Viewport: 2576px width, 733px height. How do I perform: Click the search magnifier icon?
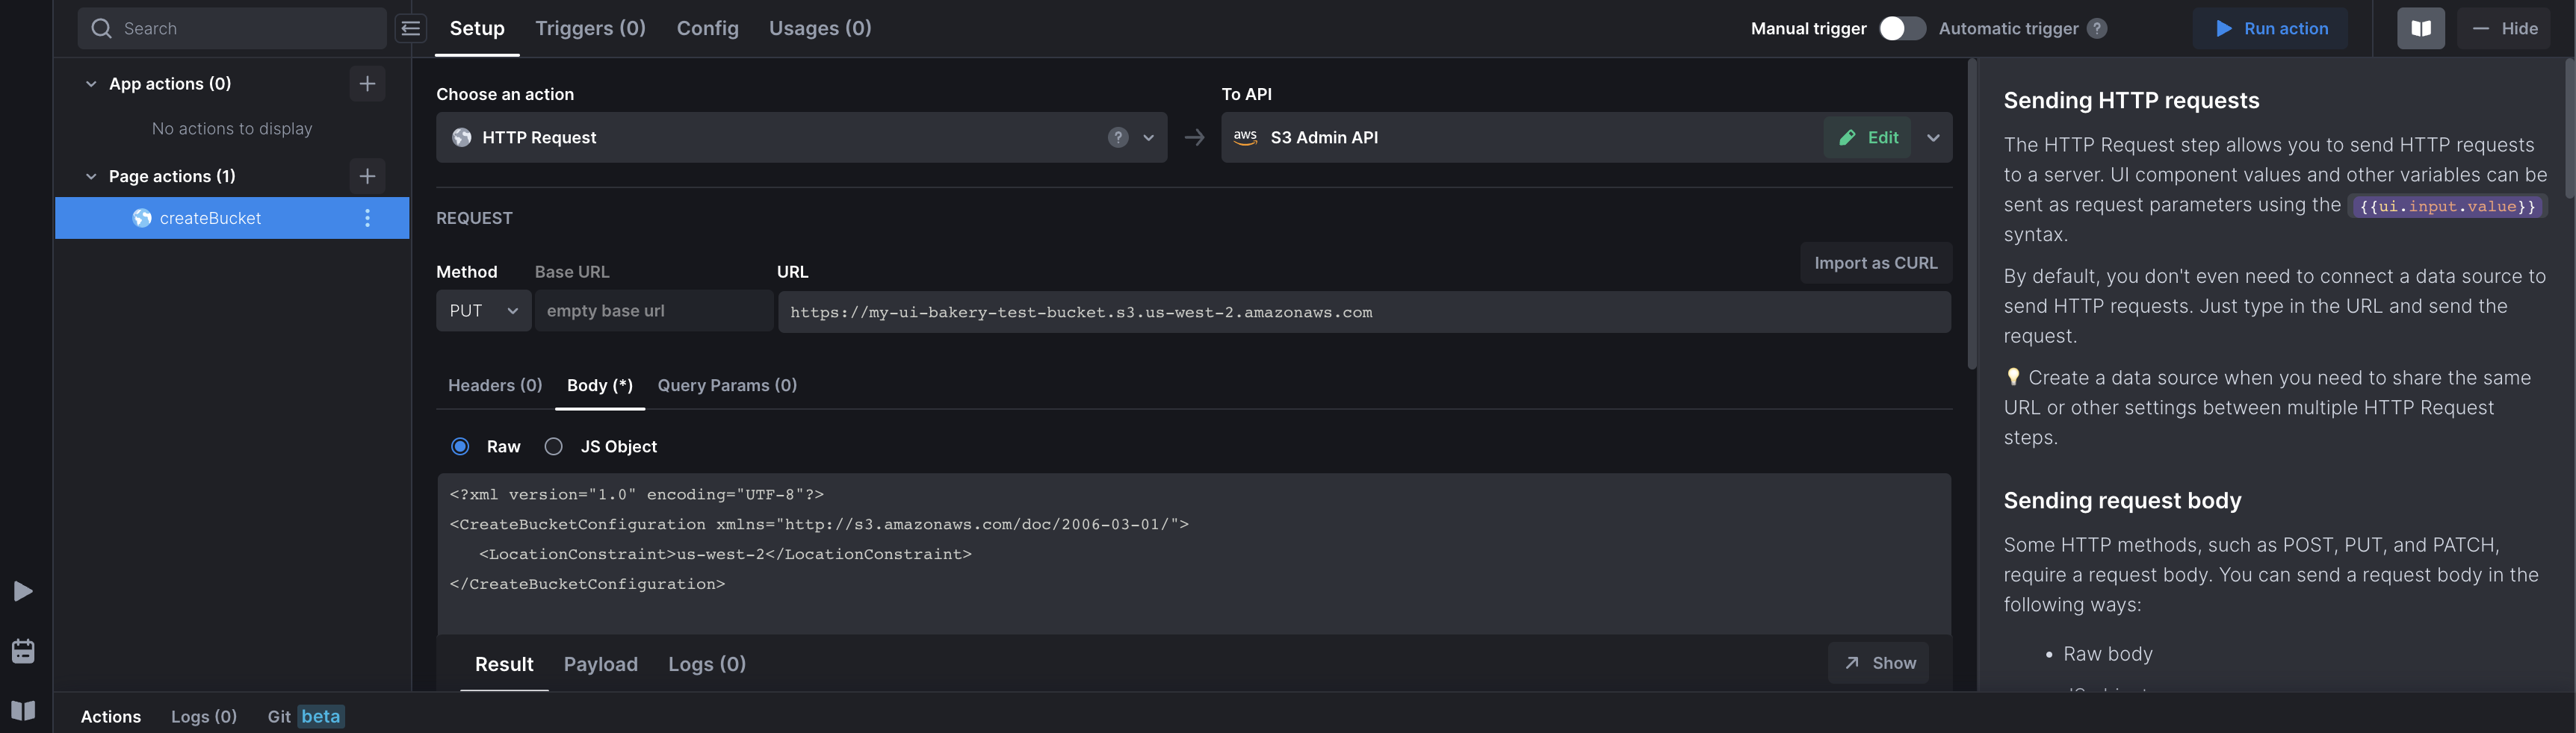[101, 28]
